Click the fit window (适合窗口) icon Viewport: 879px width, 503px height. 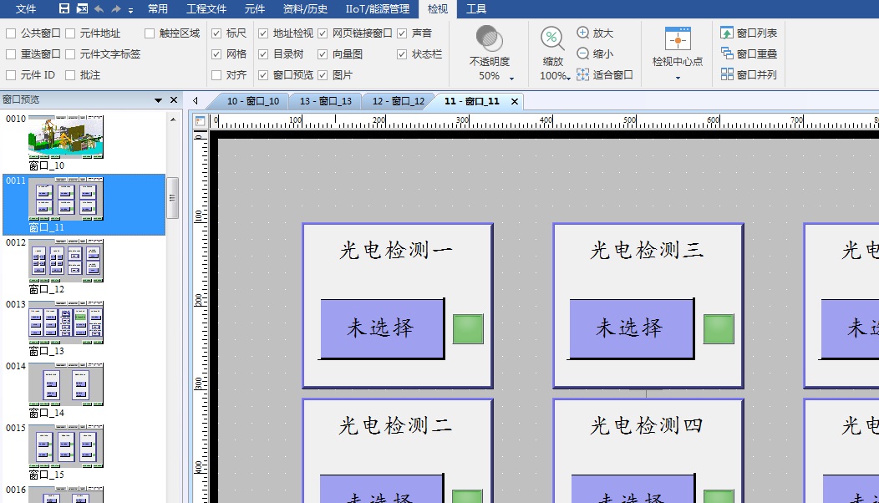tap(583, 74)
